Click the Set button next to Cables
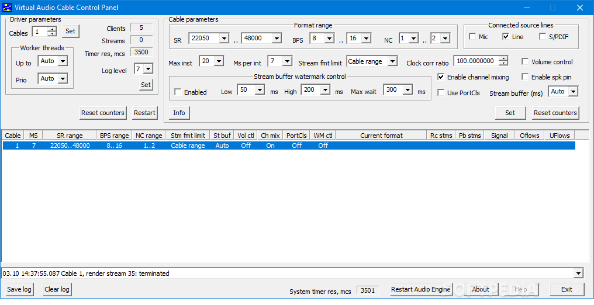 [71, 31]
